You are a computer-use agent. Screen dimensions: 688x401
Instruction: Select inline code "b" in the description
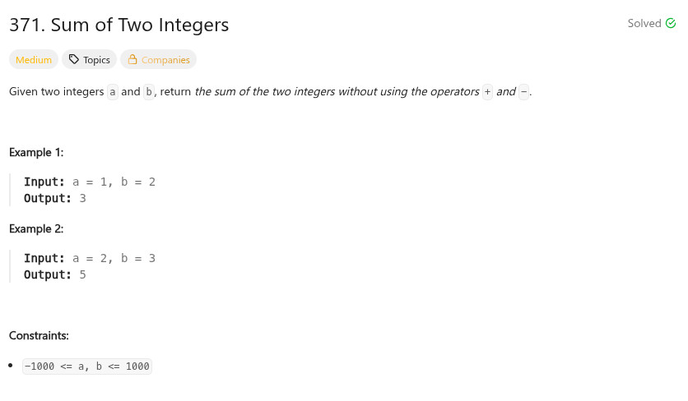pos(149,92)
